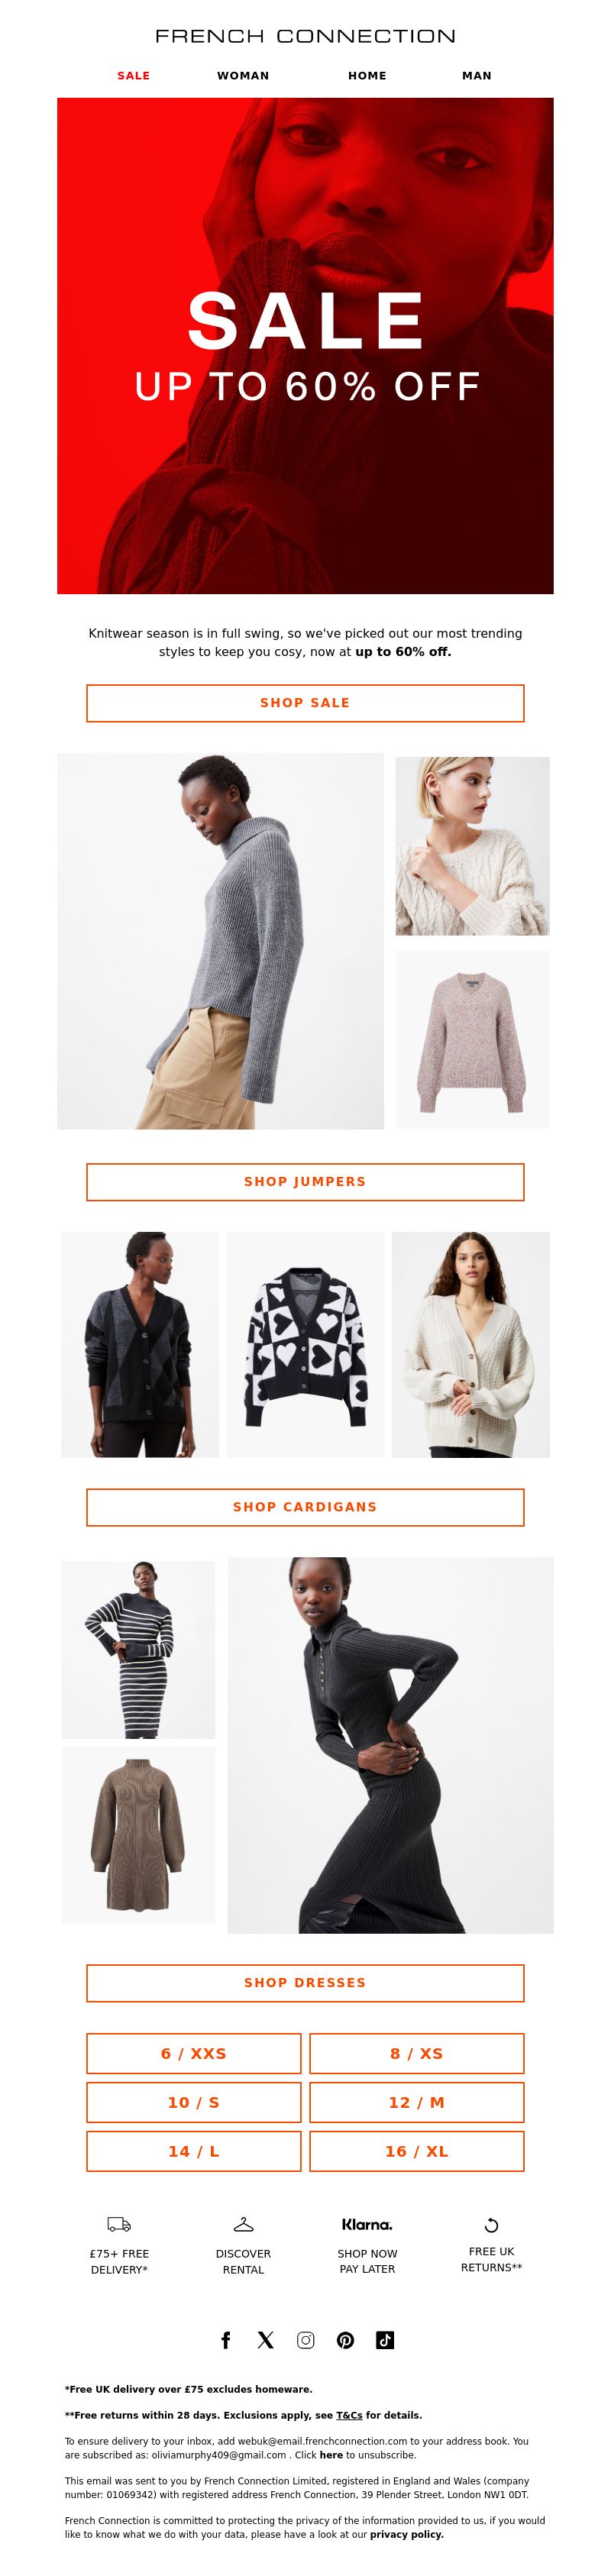Open the SALE menu item
Viewport: 611px width, 2576px height.
[134, 76]
